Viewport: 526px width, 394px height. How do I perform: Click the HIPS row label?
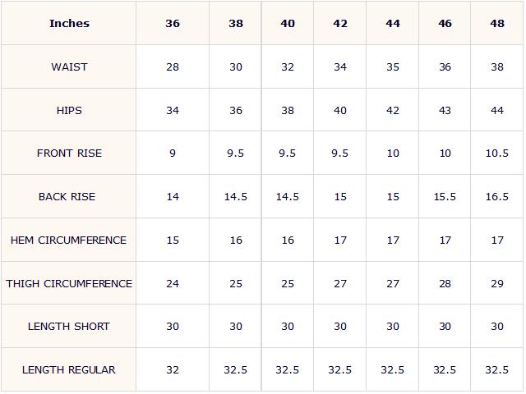pos(69,110)
